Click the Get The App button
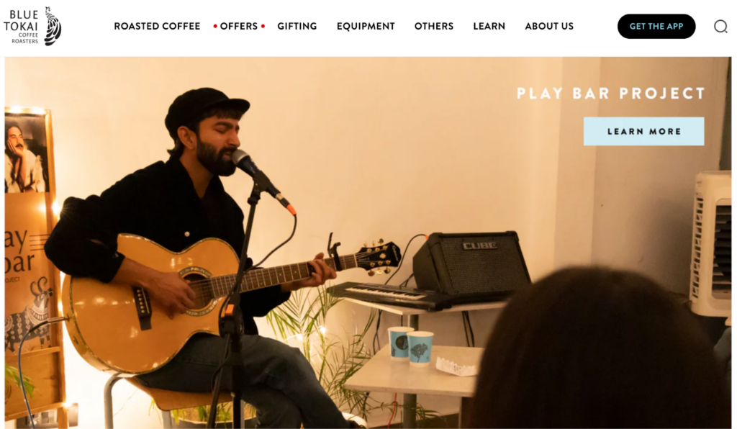 [656, 27]
